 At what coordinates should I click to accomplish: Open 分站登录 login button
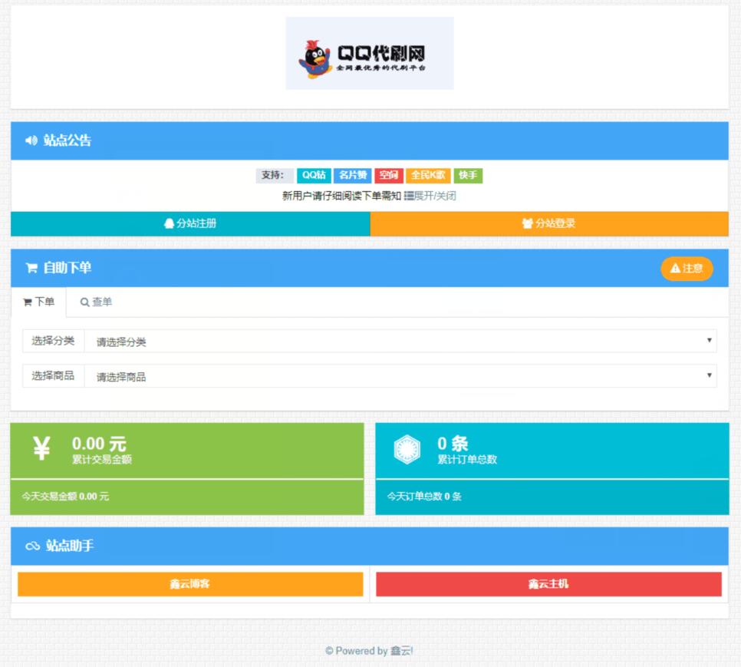click(x=549, y=223)
